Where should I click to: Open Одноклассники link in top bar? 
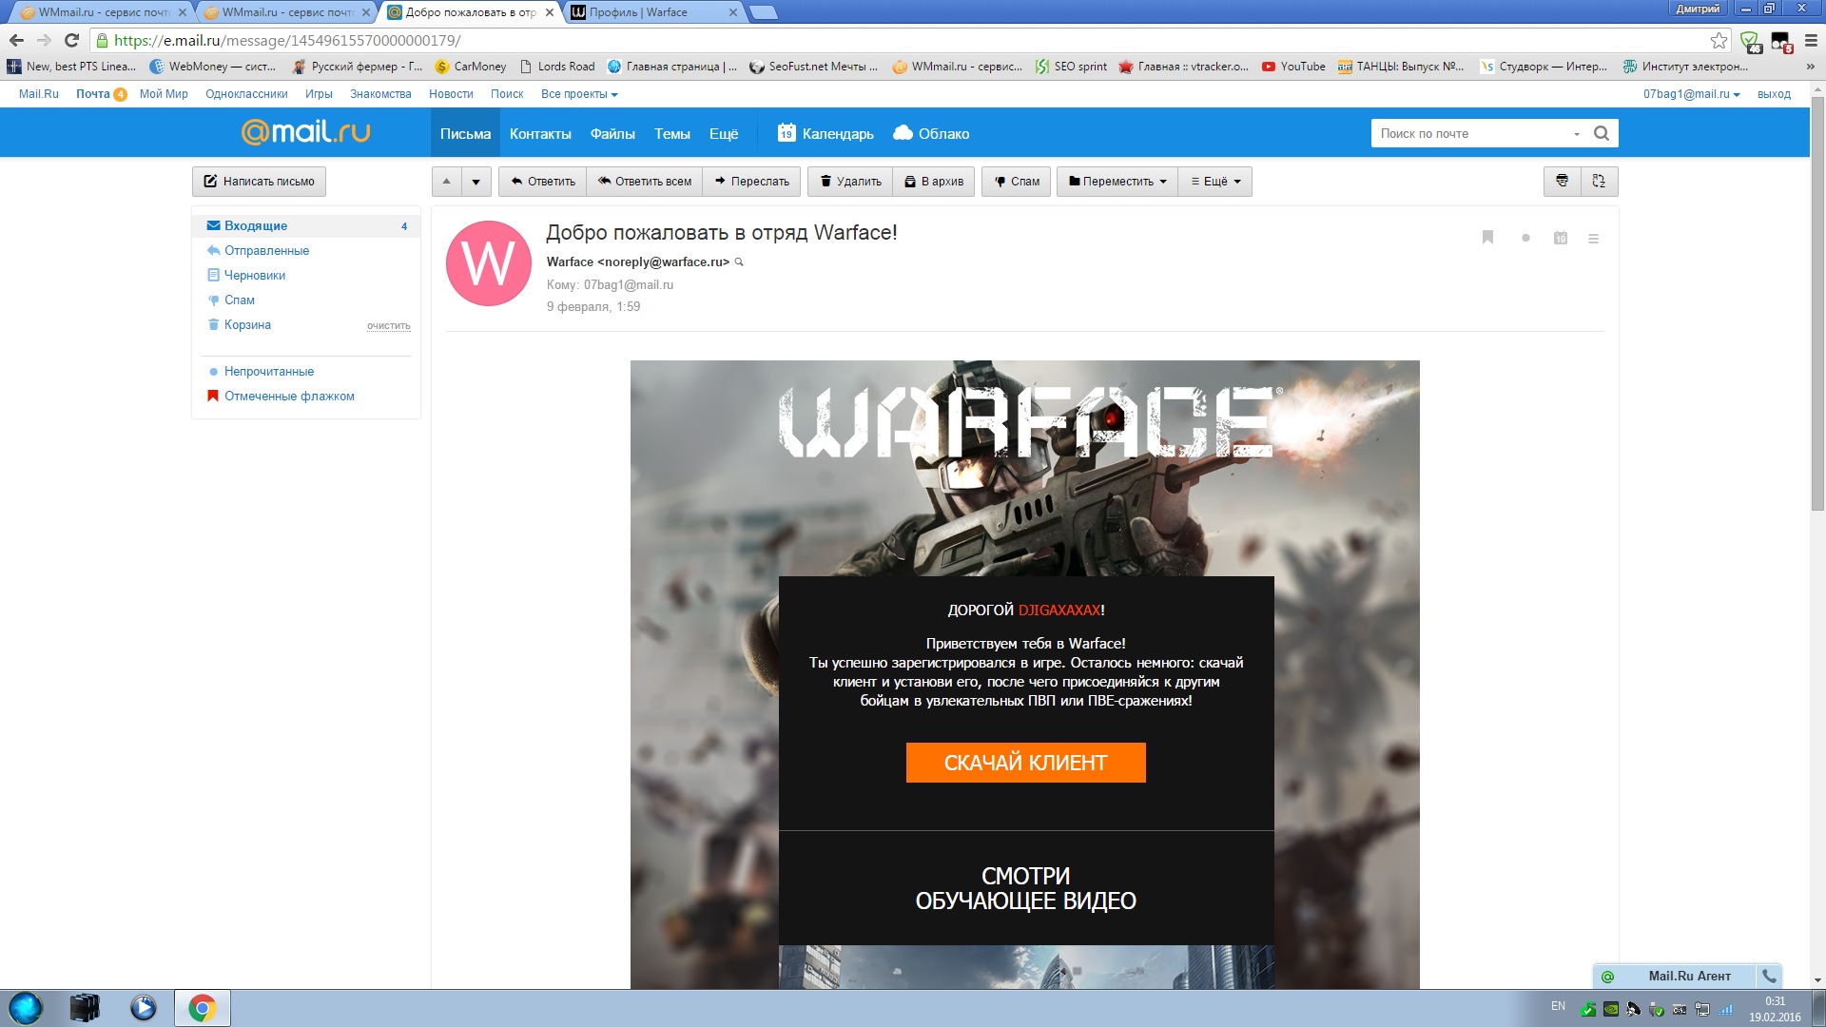coord(246,94)
